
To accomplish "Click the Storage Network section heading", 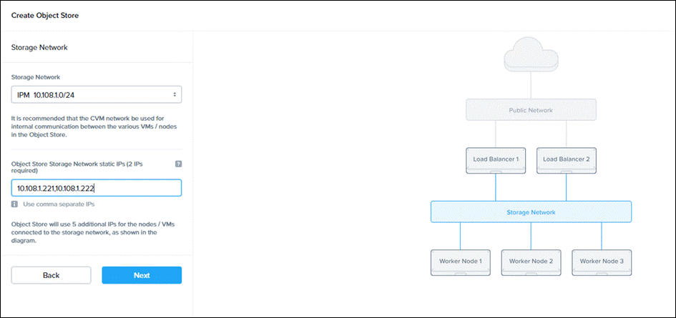I will click(39, 47).
